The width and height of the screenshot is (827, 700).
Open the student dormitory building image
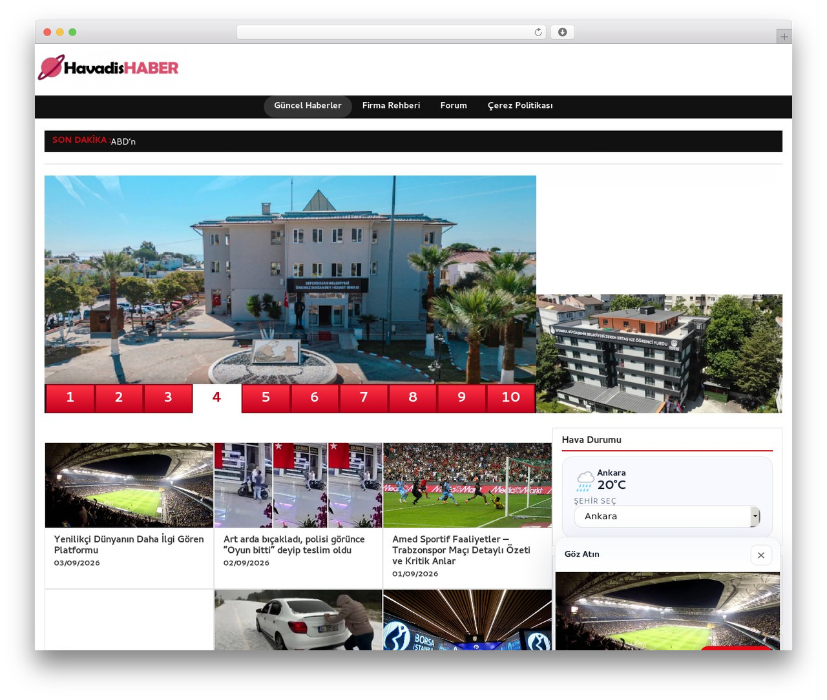pyautogui.click(x=659, y=354)
